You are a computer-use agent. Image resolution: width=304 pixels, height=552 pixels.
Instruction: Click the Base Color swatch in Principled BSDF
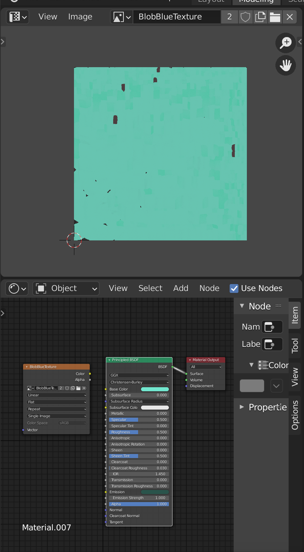pos(155,389)
